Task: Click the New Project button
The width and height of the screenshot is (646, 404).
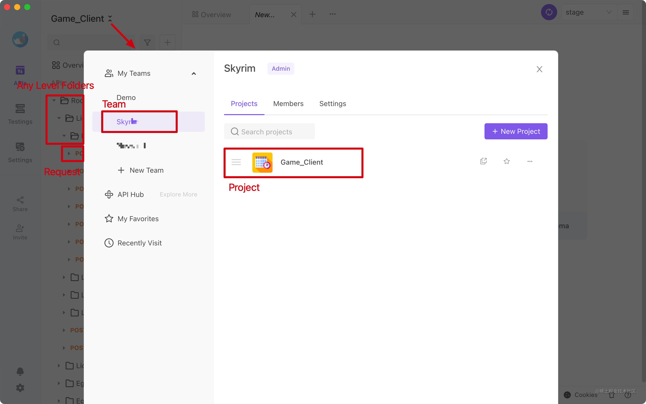Action: [x=516, y=131]
